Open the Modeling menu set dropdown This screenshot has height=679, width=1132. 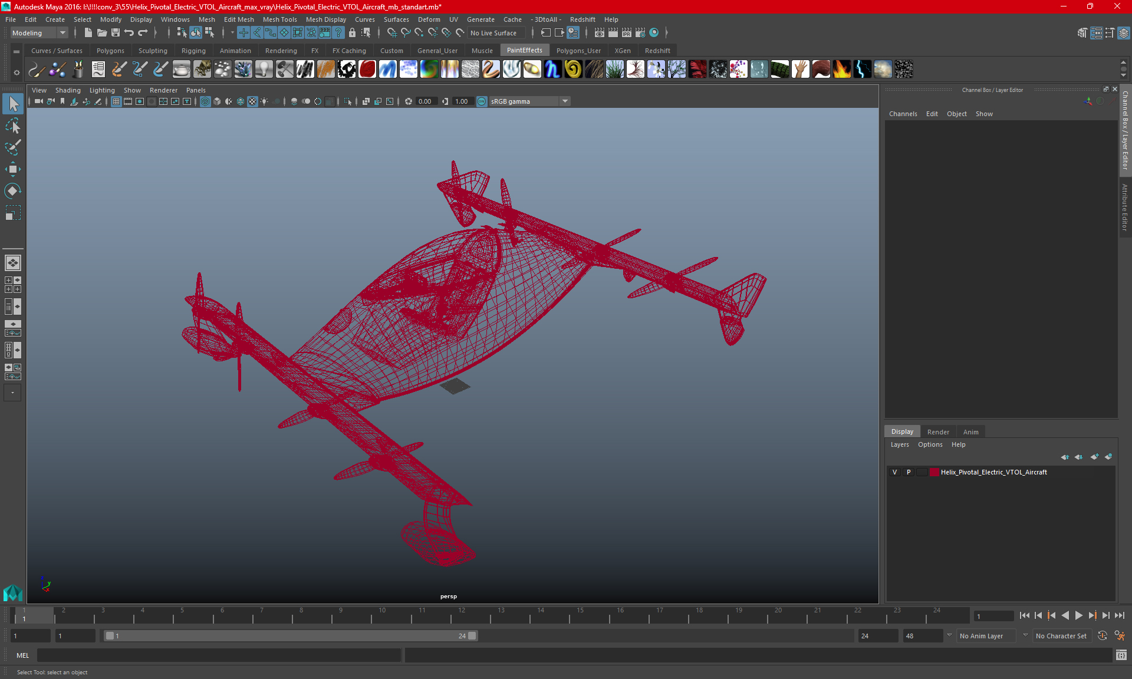pos(39,33)
